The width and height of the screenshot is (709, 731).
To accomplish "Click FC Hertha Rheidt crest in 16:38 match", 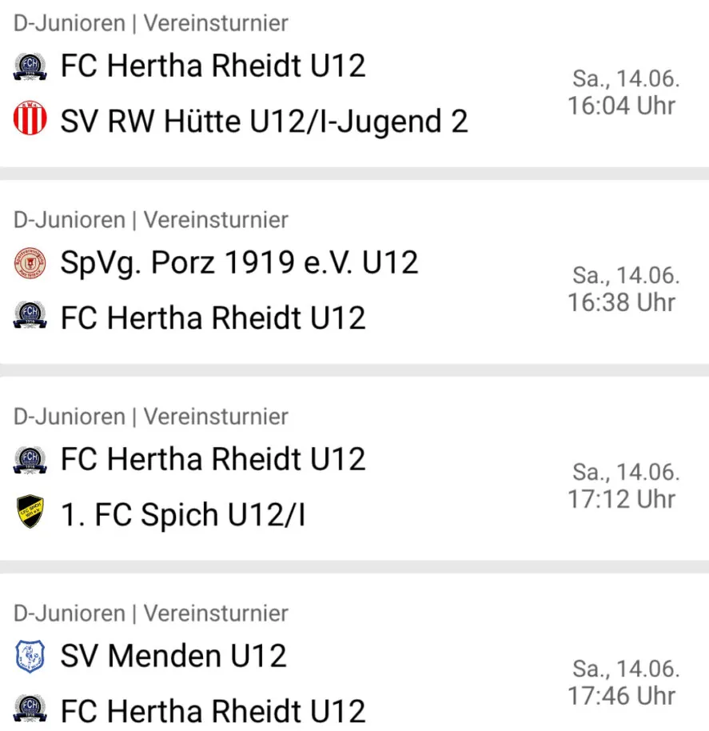I will tap(30, 316).
